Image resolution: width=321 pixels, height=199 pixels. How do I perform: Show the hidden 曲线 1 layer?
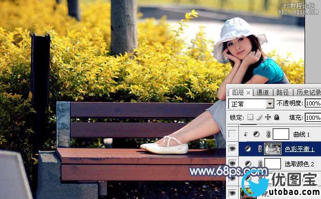(x=232, y=134)
